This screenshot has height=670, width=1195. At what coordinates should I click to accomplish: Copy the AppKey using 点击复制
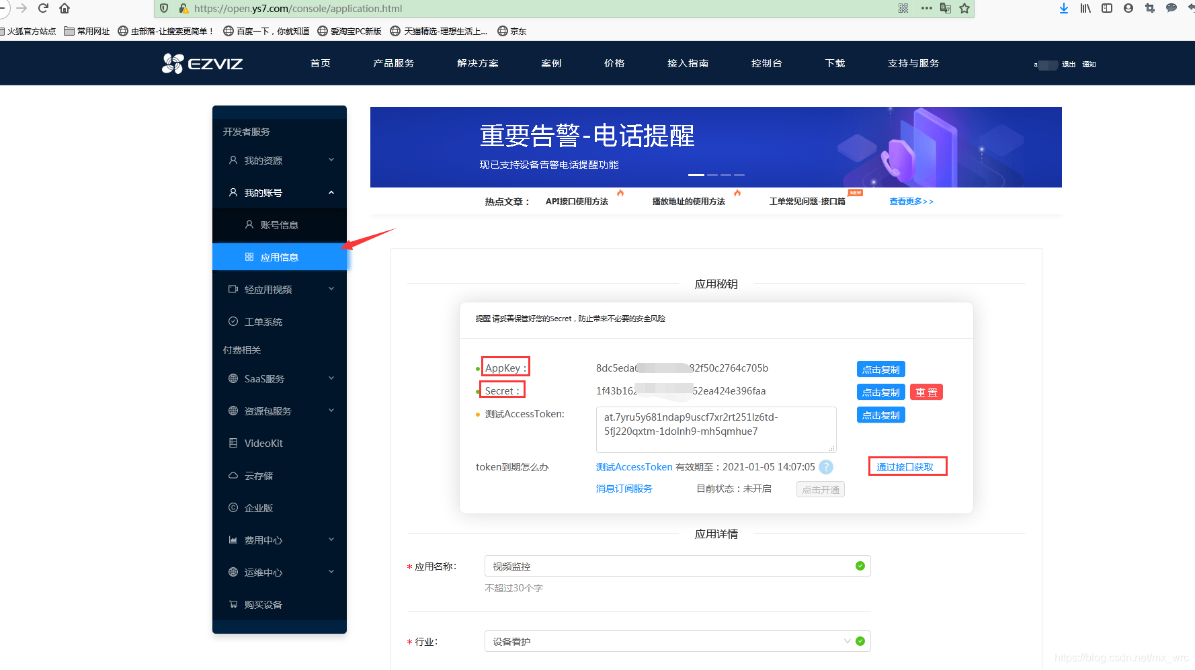[880, 368]
